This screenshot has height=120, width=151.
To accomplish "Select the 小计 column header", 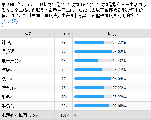I will click(63, 33).
